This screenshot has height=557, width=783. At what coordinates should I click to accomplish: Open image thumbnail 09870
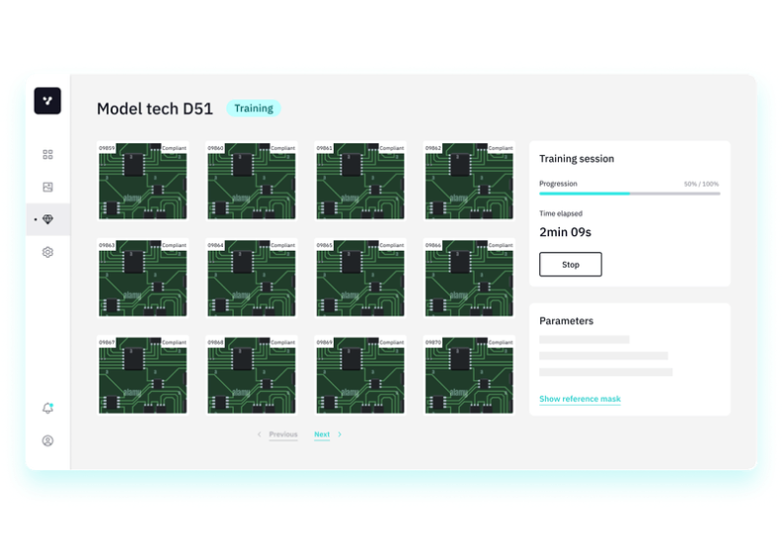(469, 375)
